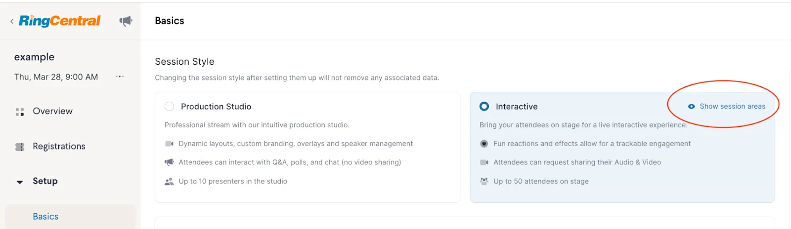Click camera icon beside Dynamic layouts text
Viewport: 791px width, 229px height.
coord(169,144)
